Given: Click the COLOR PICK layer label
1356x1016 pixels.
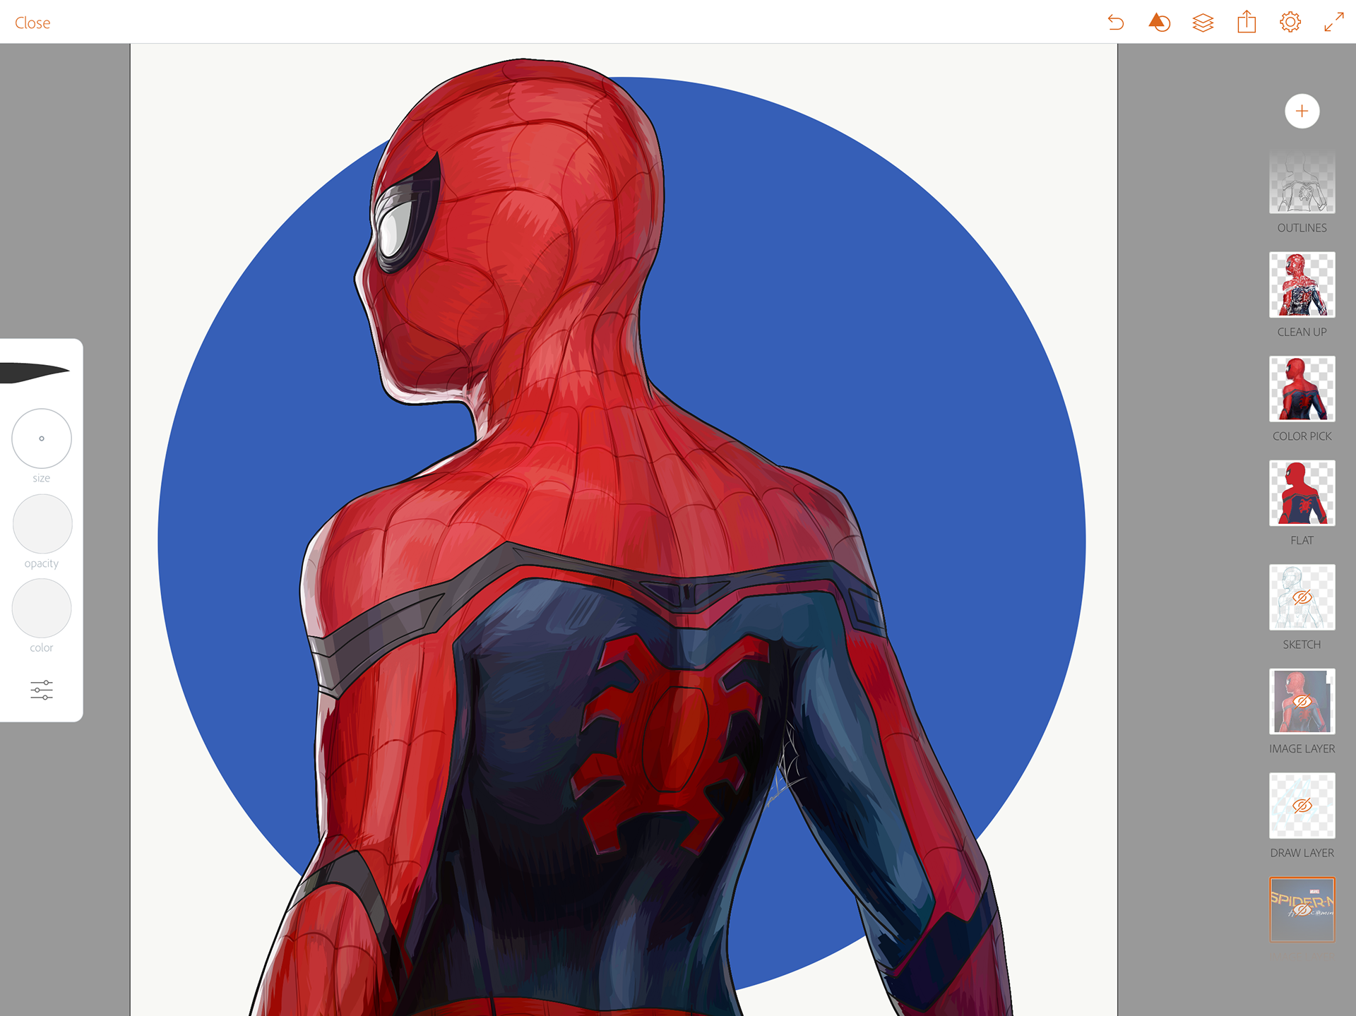Looking at the screenshot, I should (1302, 436).
